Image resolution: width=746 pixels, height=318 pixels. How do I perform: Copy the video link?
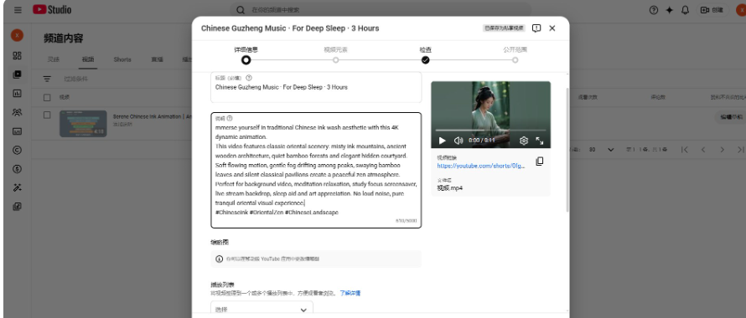(539, 162)
